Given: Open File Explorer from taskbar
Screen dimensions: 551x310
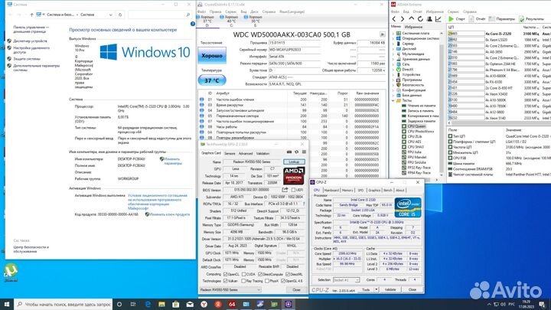Looking at the screenshot, I should coord(161,304).
